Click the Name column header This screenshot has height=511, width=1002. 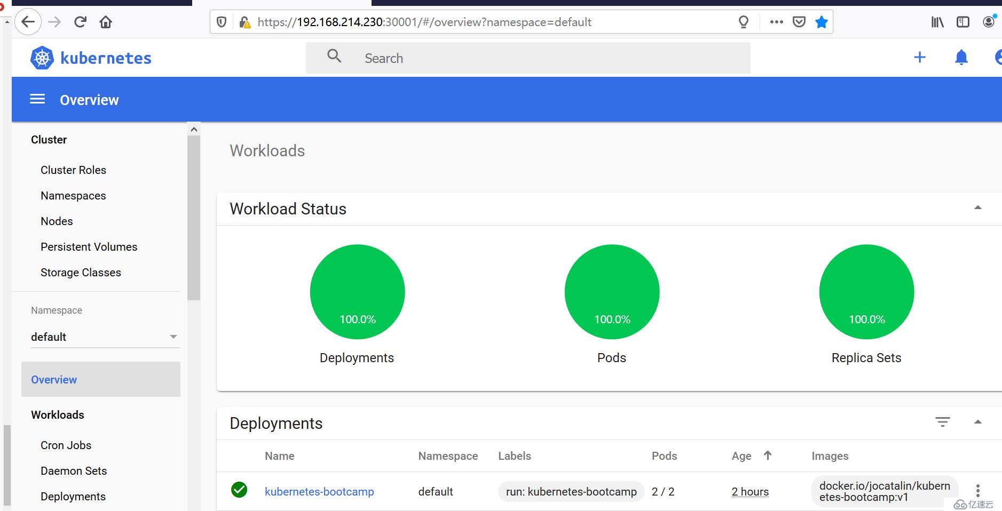279,456
